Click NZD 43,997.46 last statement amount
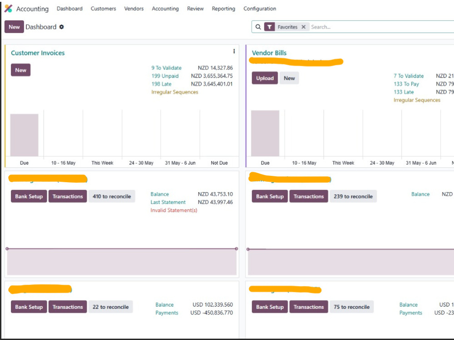The height and width of the screenshot is (340, 454). point(215,202)
